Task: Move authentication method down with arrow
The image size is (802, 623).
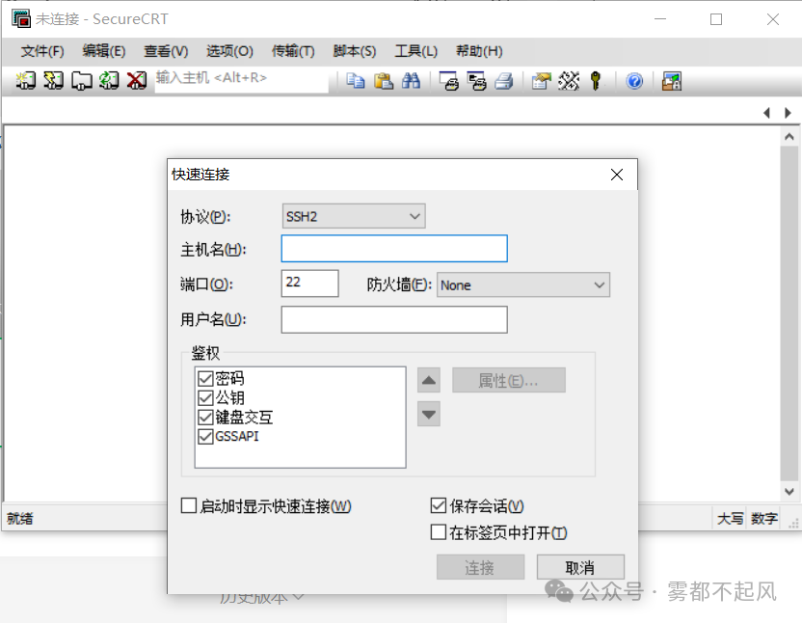Action: point(429,414)
